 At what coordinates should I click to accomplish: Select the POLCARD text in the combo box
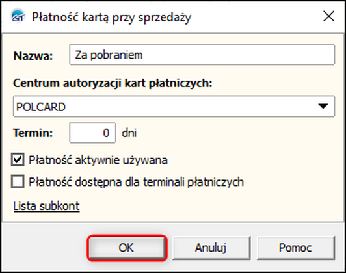tap(41, 107)
